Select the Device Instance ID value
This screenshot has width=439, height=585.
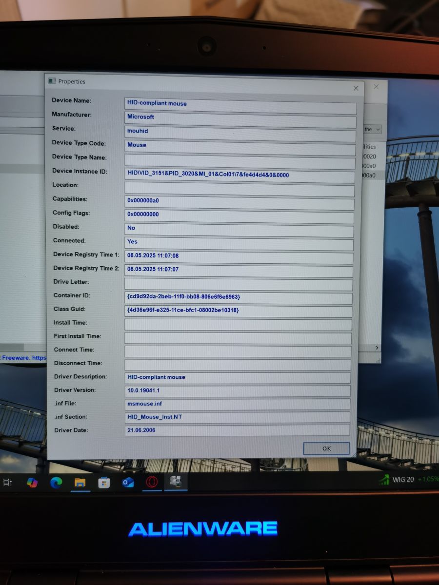click(240, 175)
